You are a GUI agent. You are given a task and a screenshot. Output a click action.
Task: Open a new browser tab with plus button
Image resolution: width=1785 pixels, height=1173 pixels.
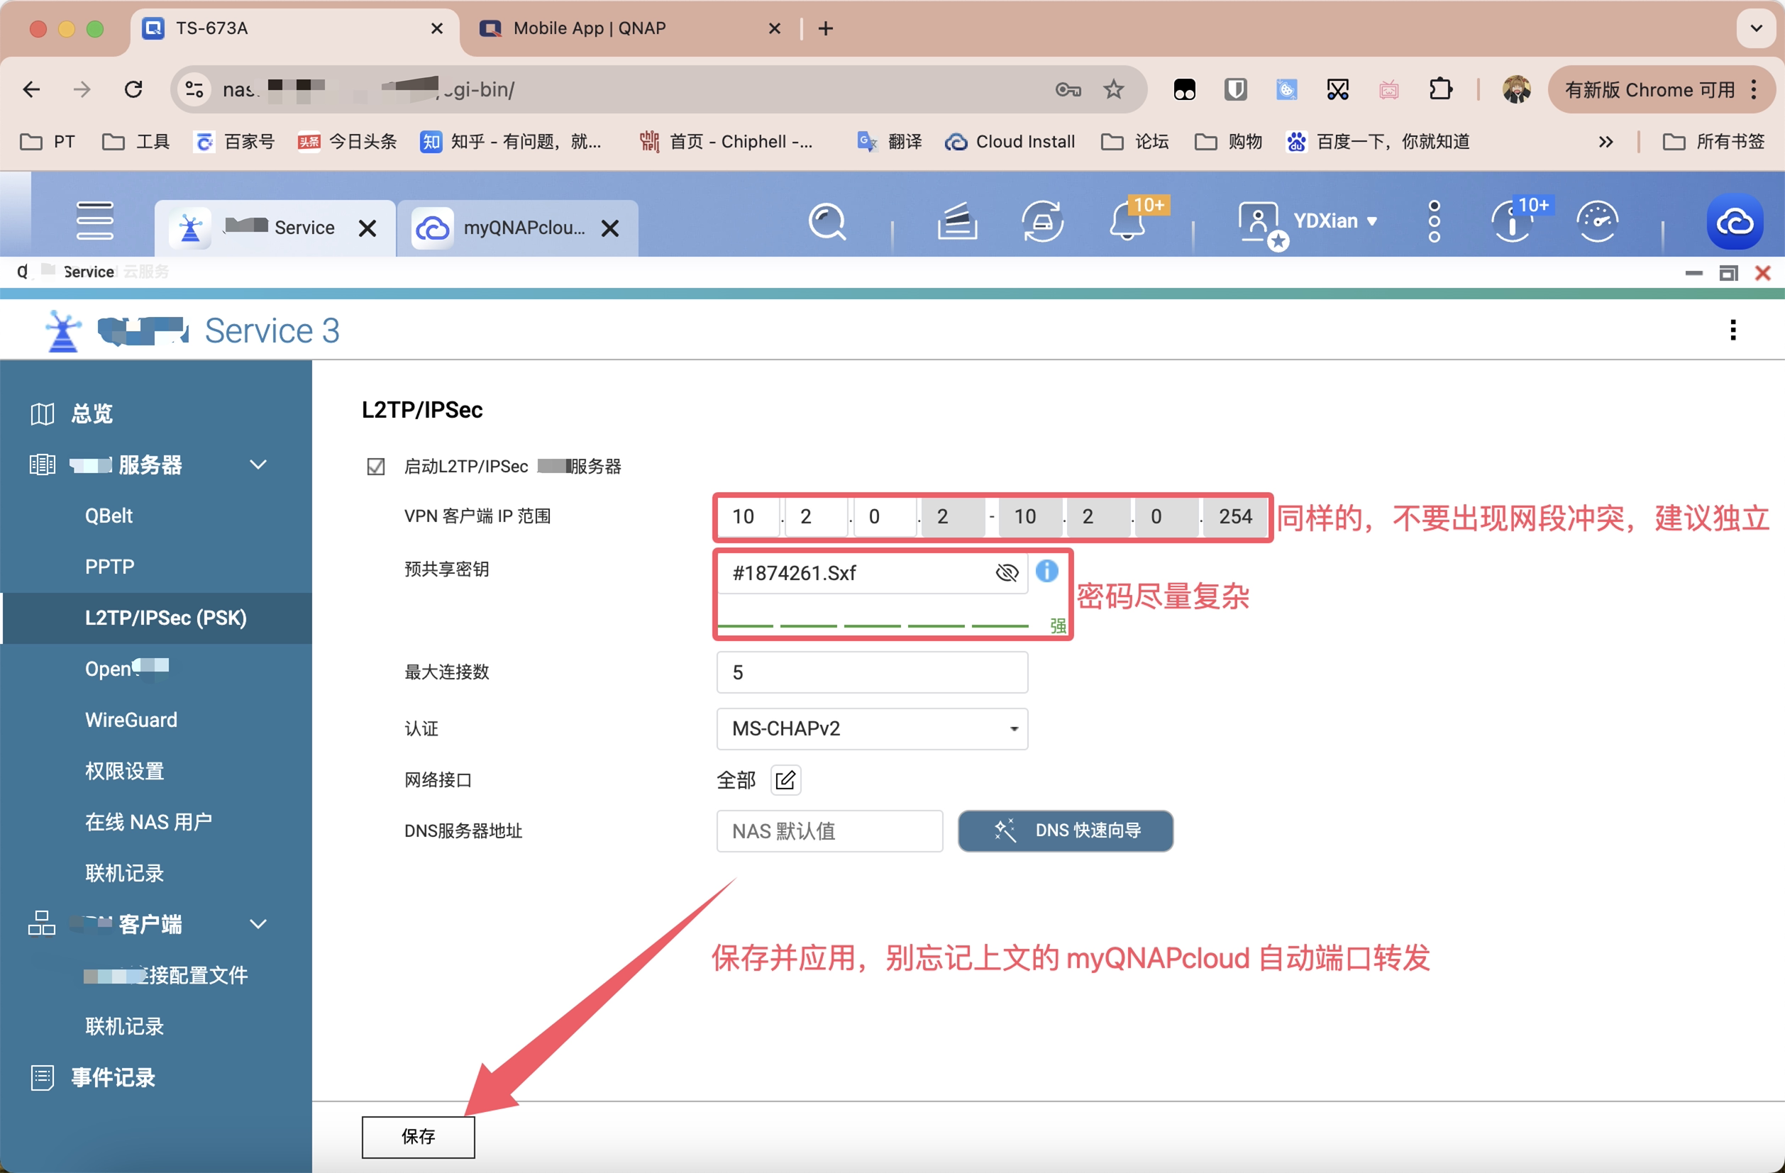(825, 28)
